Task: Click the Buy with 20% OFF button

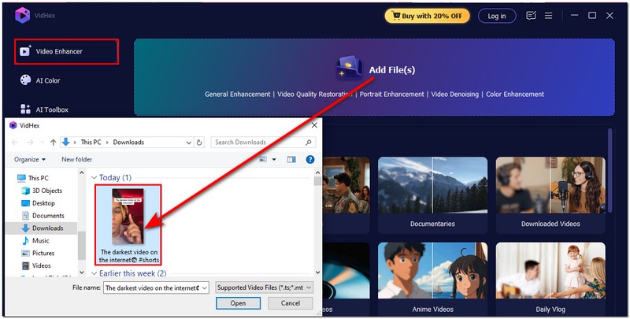Action: 426,15
